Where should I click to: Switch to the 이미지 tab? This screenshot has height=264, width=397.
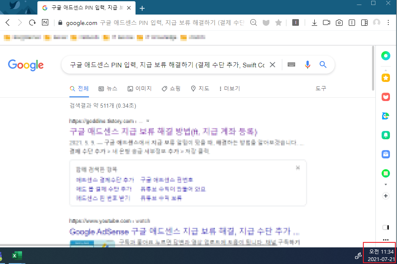pos(140,89)
